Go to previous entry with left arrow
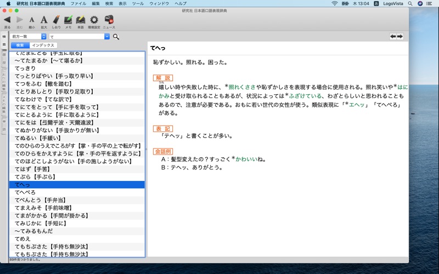The image size is (439, 274). (x=393, y=36)
